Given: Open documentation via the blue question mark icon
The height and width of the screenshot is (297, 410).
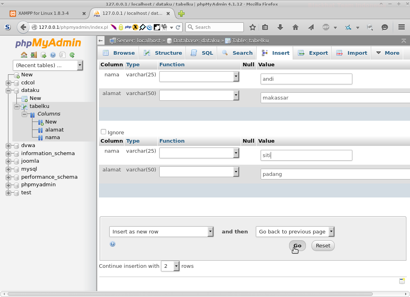Looking at the screenshot, I should pyautogui.click(x=52, y=55).
